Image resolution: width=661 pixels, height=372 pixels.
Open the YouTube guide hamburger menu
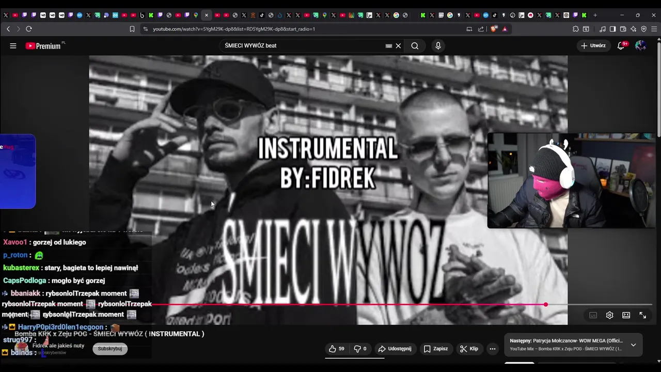13,45
